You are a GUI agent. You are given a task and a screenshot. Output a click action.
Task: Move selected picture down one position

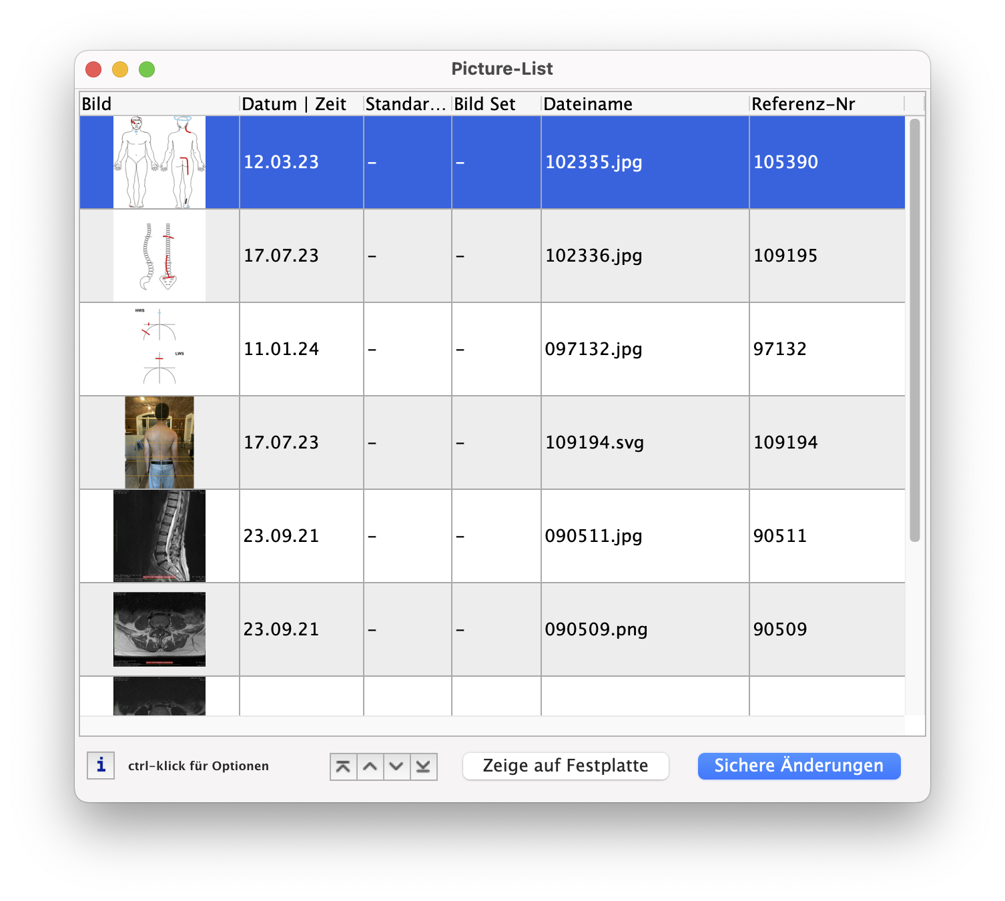[396, 766]
